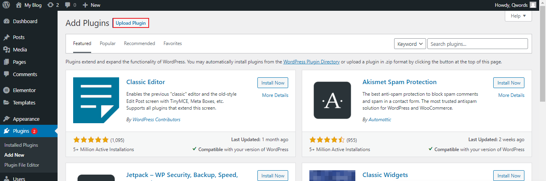
Task: Click the Upload Plugin button
Action: [131, 23]
